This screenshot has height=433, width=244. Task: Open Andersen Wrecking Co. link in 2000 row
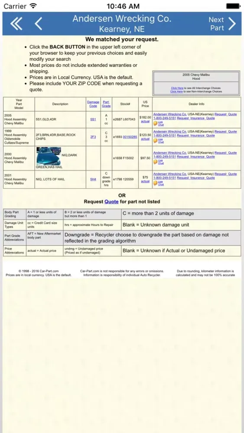click(170, 153)
